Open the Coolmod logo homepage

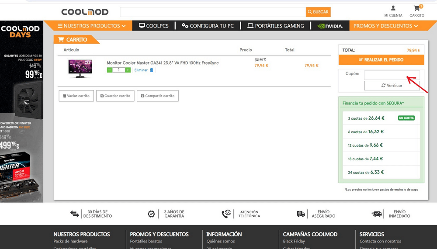pos(85,12)
